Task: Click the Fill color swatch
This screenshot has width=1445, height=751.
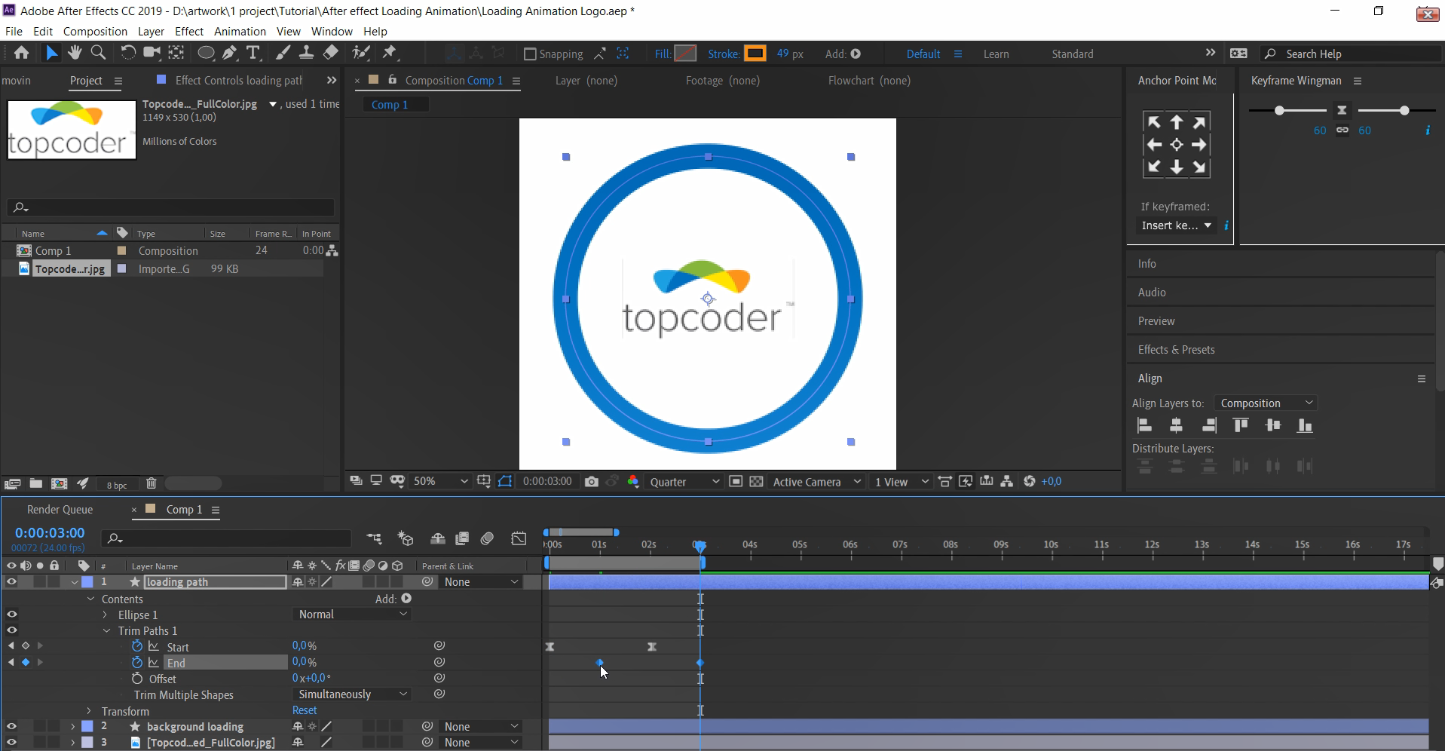Action: pos(685,54)
